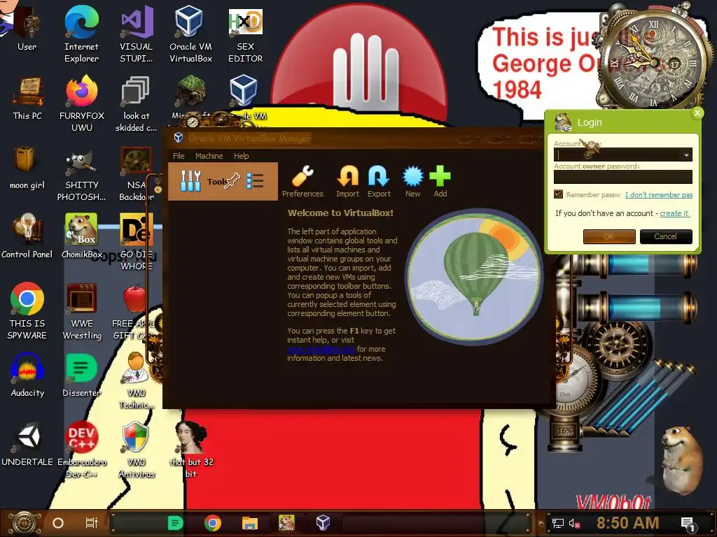Open the SEX EDITOR HxD icon
The height and width of the screenshot is (537, 717).
click(x=246, y=34)
